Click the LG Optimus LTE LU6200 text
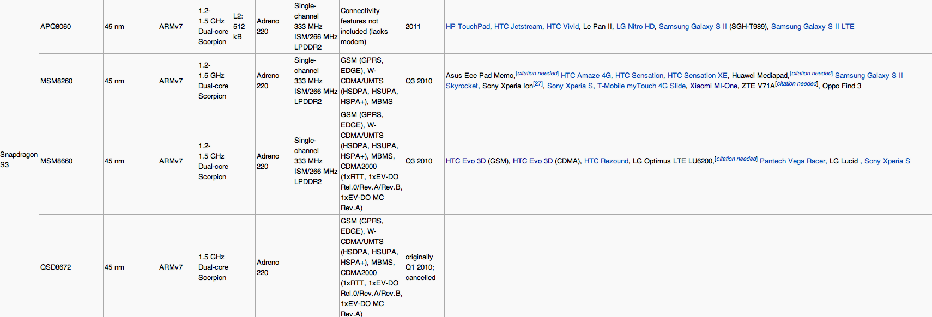Screen dimensions: 932x317 pyautogui.click(x=673, y=161)
